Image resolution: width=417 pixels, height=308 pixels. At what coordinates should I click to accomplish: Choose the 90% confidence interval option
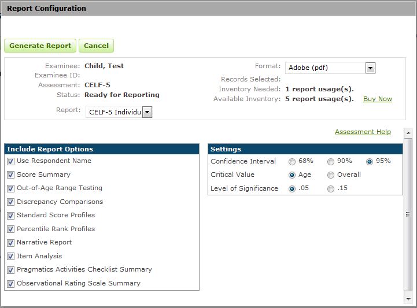coord(331,162)
